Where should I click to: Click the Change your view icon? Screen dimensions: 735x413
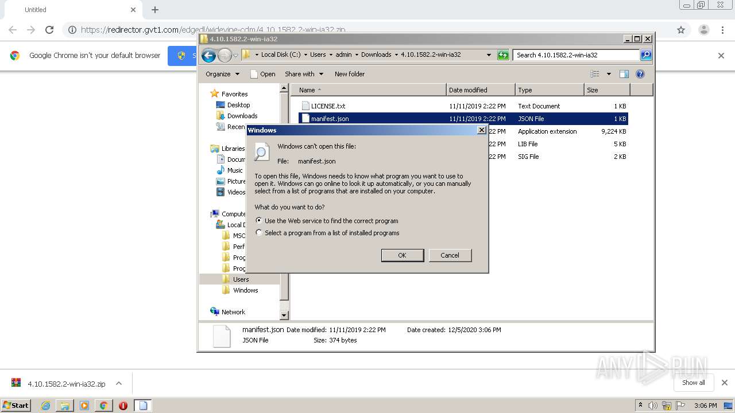click(595, 74)
